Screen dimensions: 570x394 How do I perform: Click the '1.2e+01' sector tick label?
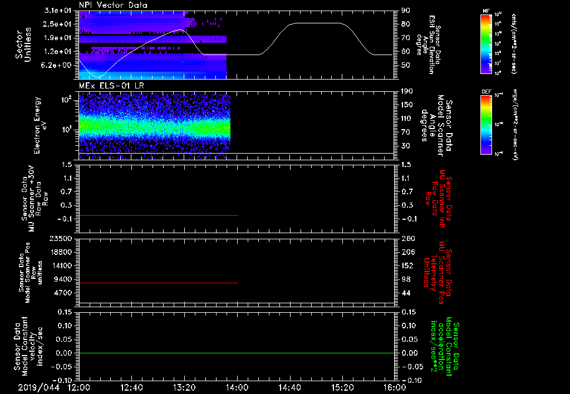58,52
